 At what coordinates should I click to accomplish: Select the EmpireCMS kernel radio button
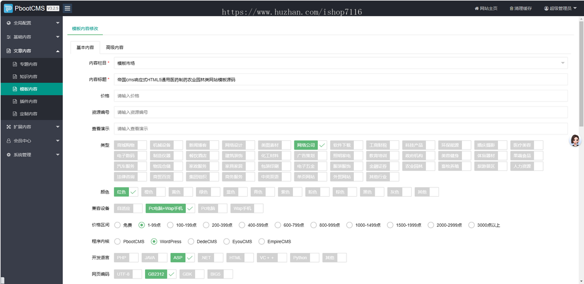tap(262, 241)
